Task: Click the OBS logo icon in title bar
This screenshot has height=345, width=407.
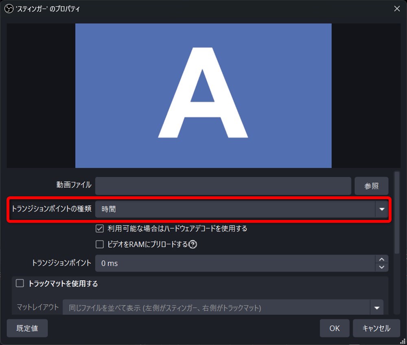Action: (9, 9)
